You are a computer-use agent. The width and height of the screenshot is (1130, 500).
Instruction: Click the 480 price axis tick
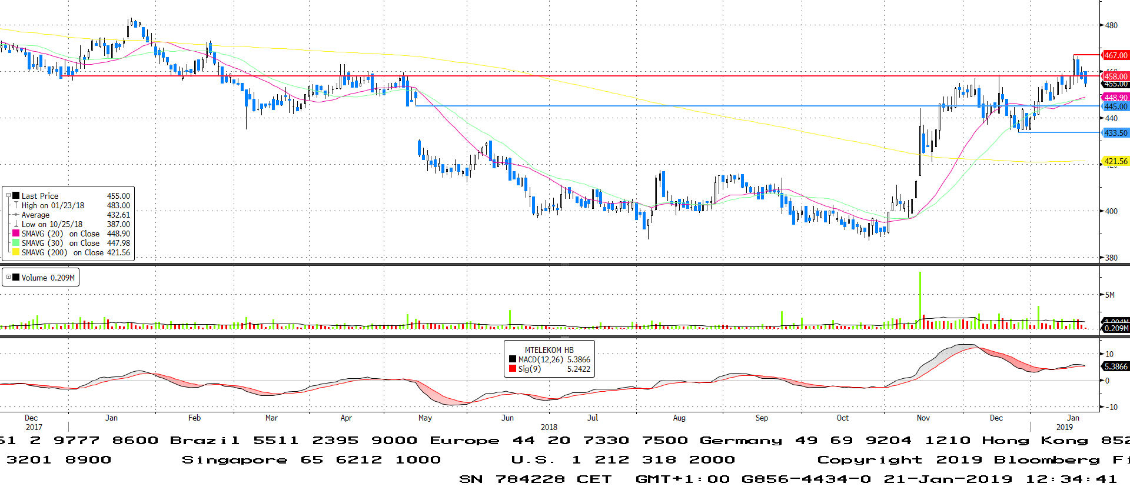(x=1111, y=25)
